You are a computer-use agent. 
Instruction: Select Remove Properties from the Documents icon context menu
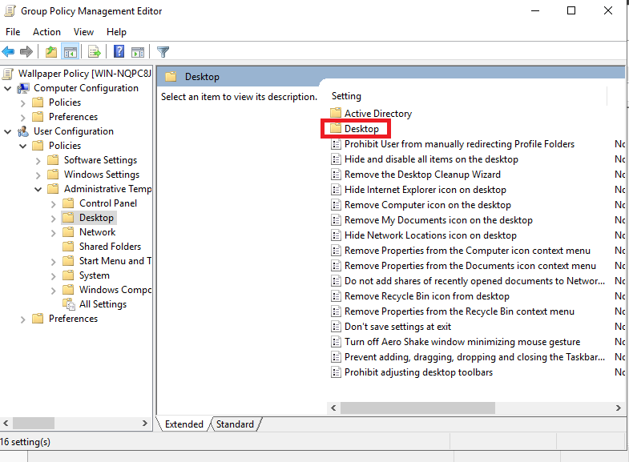pyautogui.click(x=470, y=266)
